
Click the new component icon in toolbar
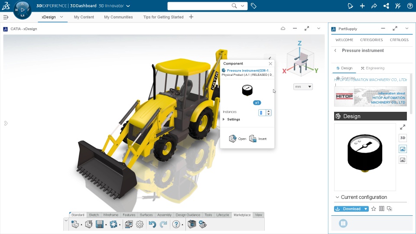point(75,224)
